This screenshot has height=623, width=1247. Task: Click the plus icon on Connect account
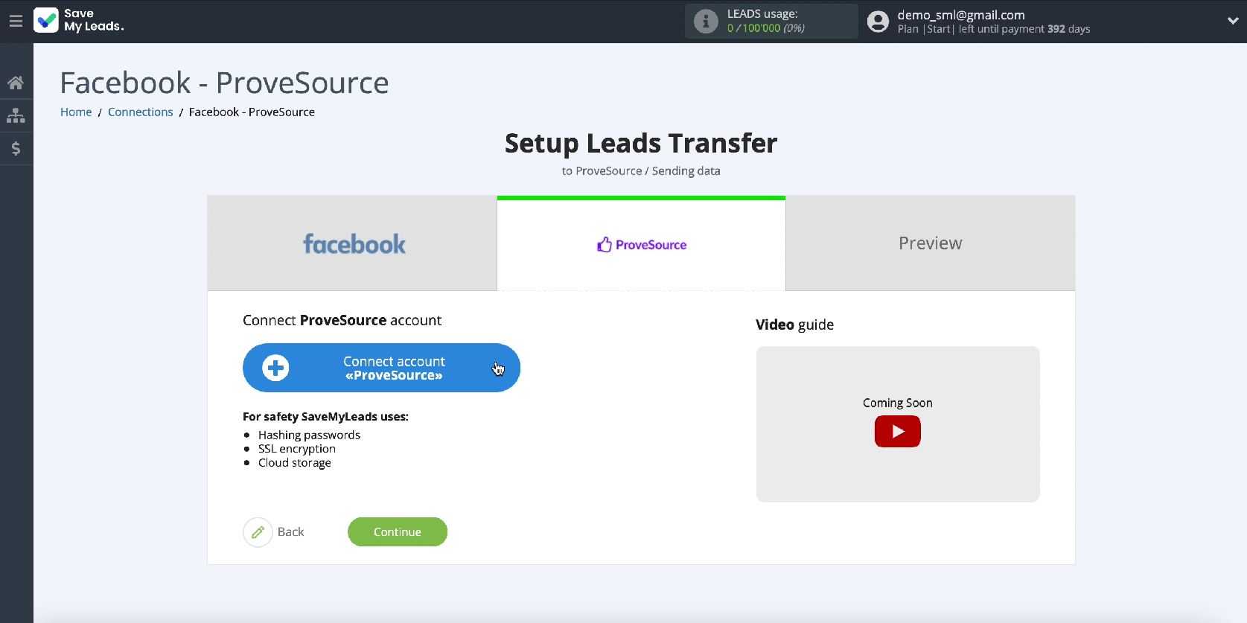275,368
